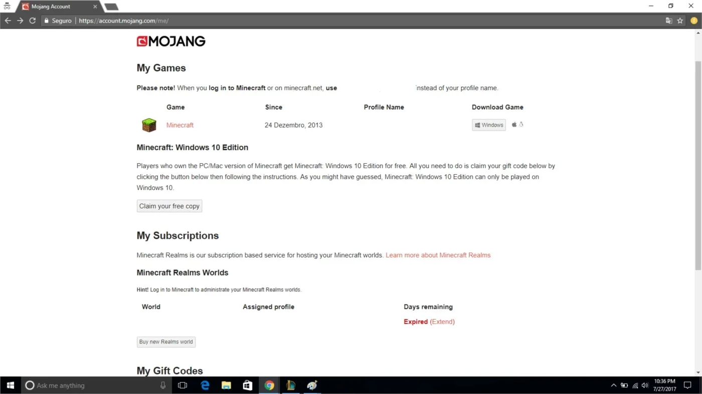The width and height of the screenshot is (702, 394).
Task: Switch to Chrome in the taskbar
Action: (x=269, y=385)
